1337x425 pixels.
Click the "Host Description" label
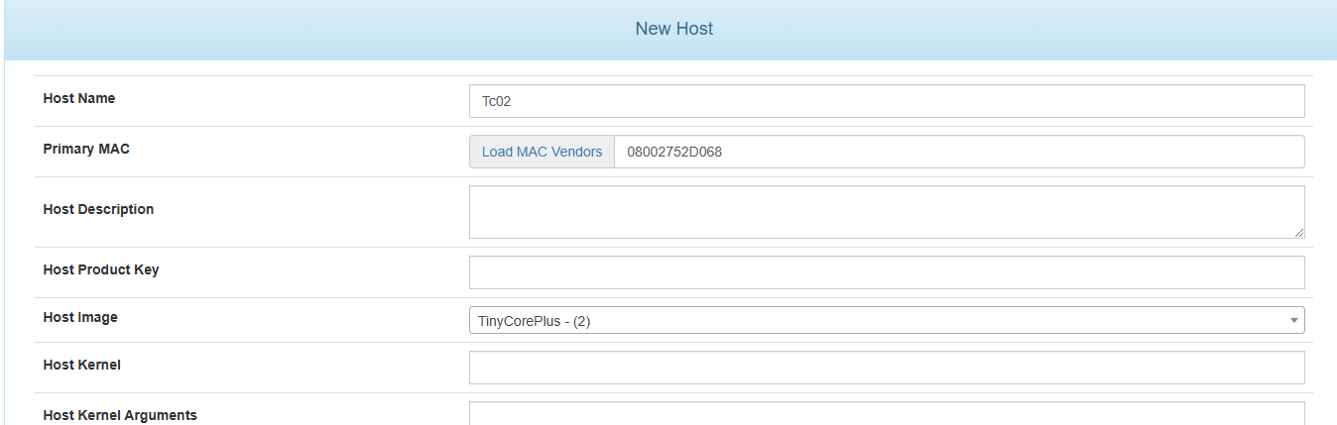[x=98, y=209]
